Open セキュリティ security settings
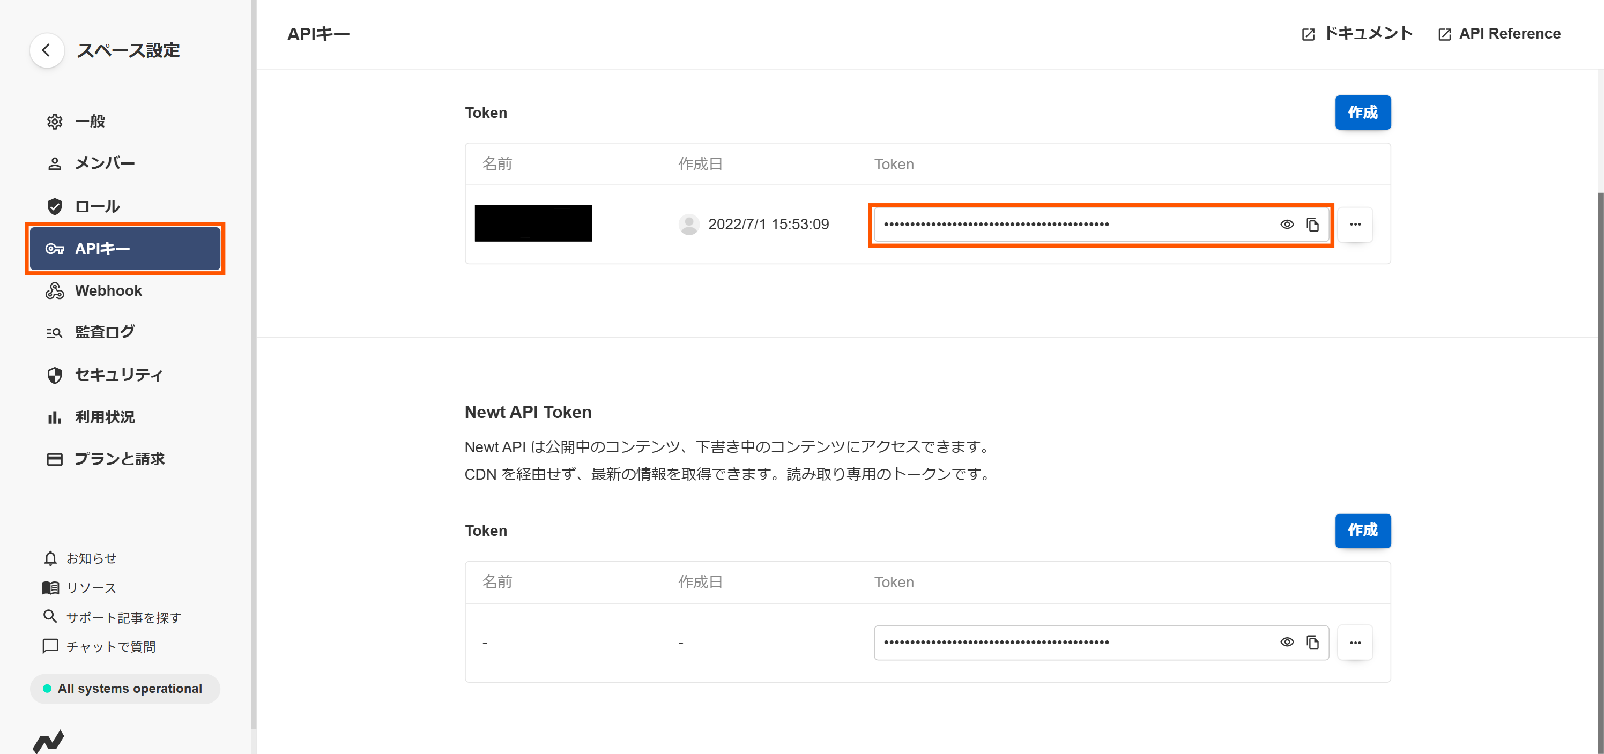 [125, 375]
